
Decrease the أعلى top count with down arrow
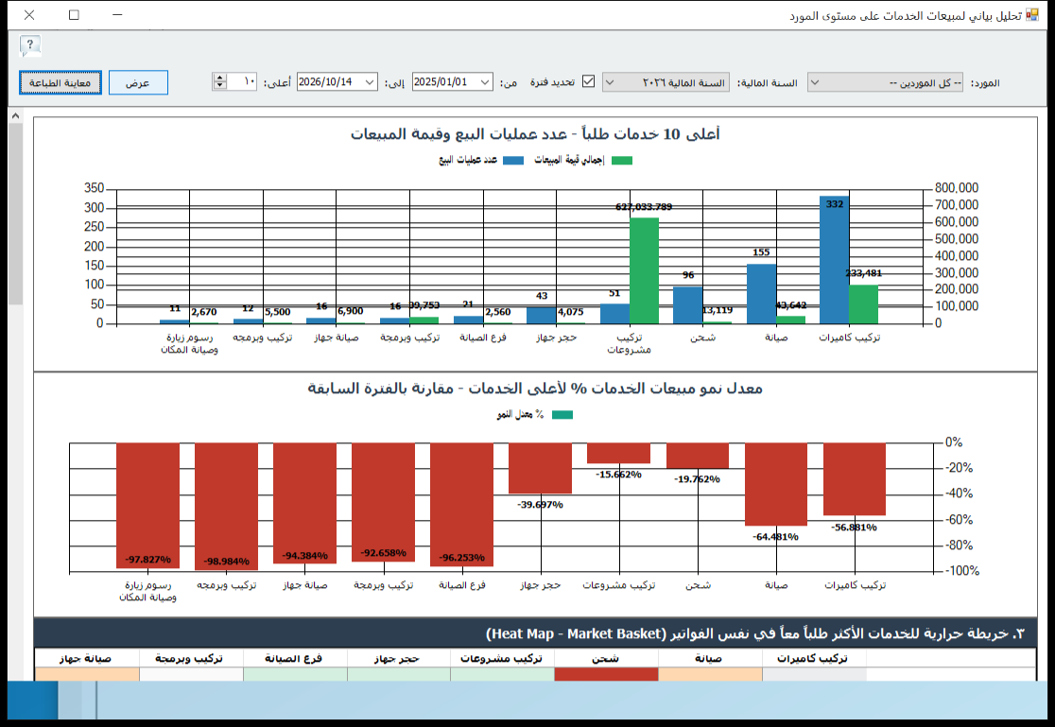coord(219,86)
